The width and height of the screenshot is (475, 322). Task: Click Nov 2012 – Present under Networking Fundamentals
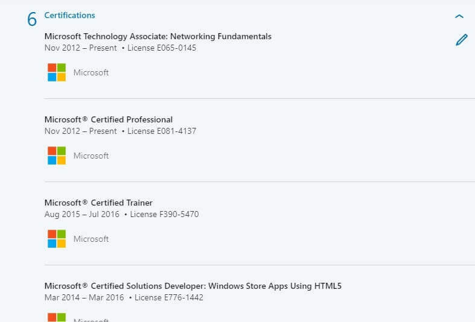coord(80,48)
